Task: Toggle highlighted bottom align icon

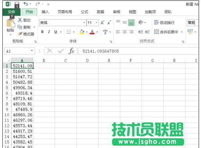Action: [x=131, y=23]
